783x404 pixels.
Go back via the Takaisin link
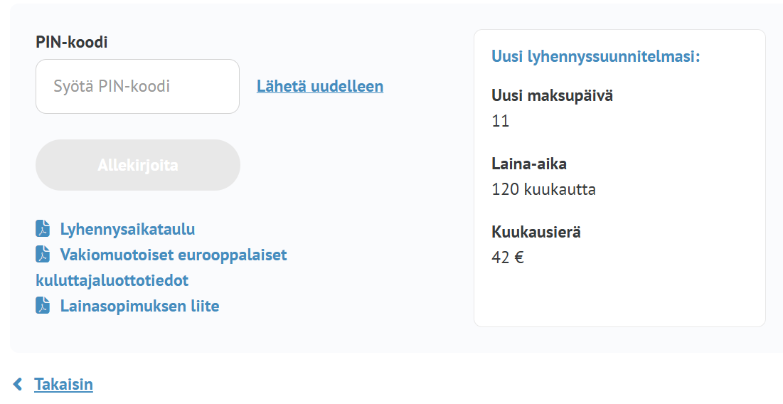(x=63, y=385)
